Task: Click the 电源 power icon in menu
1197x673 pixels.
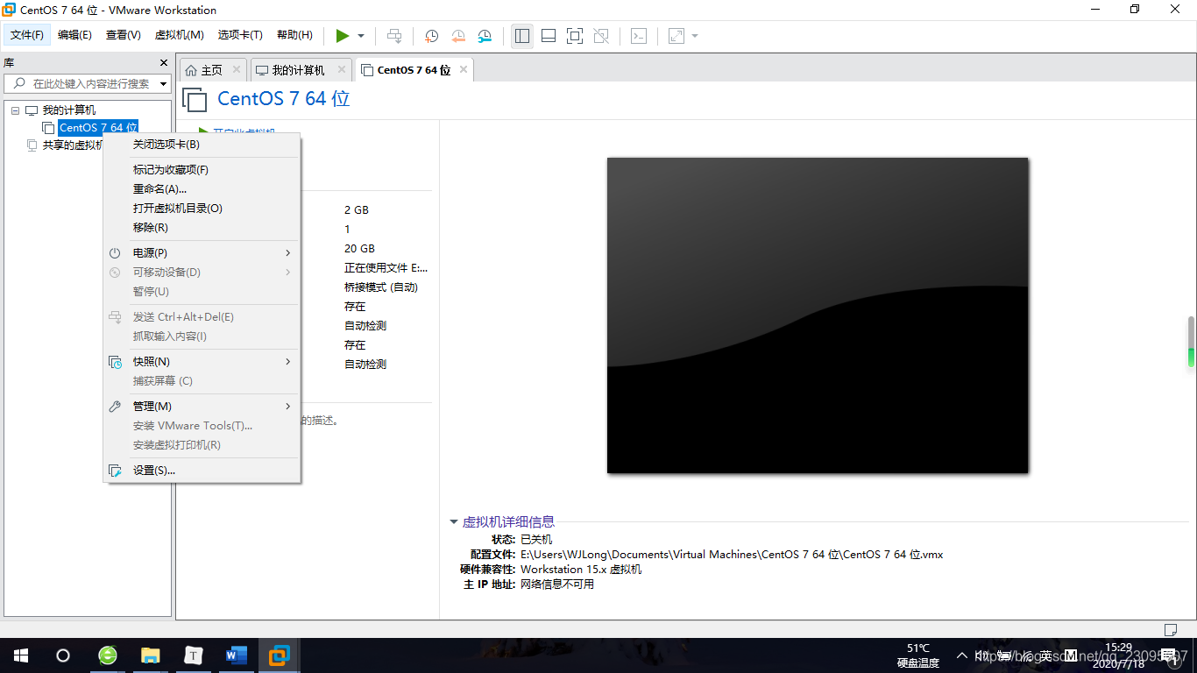Action: point(115,253)
